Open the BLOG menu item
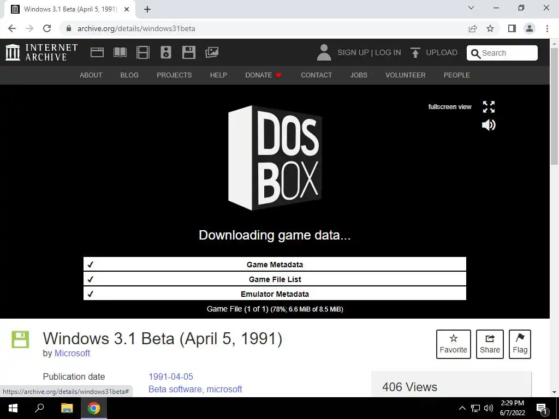This screenshot has width=559, height=419. [x=129, y=75]
